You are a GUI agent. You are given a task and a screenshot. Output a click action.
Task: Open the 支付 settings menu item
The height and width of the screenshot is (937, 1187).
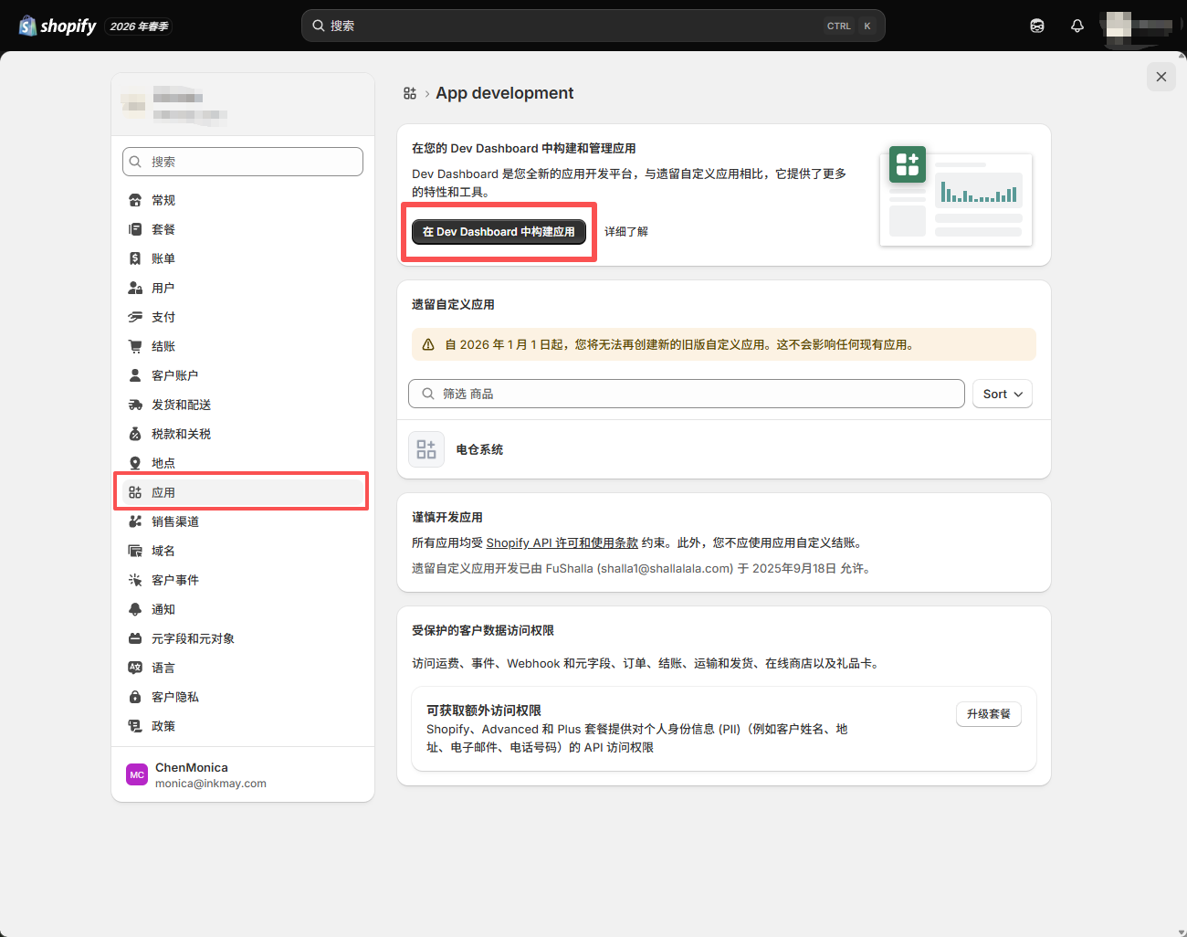(x=243, y=317)
